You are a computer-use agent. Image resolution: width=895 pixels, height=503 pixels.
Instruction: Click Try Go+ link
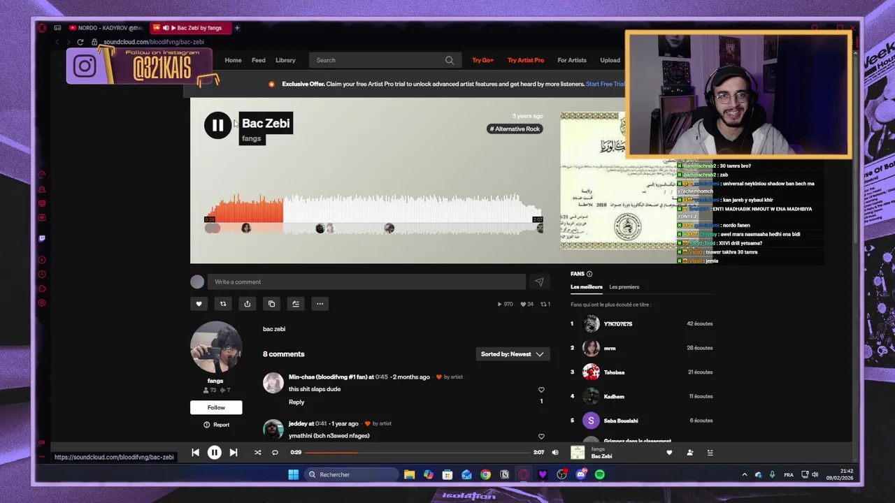click(x=482, y=60)
